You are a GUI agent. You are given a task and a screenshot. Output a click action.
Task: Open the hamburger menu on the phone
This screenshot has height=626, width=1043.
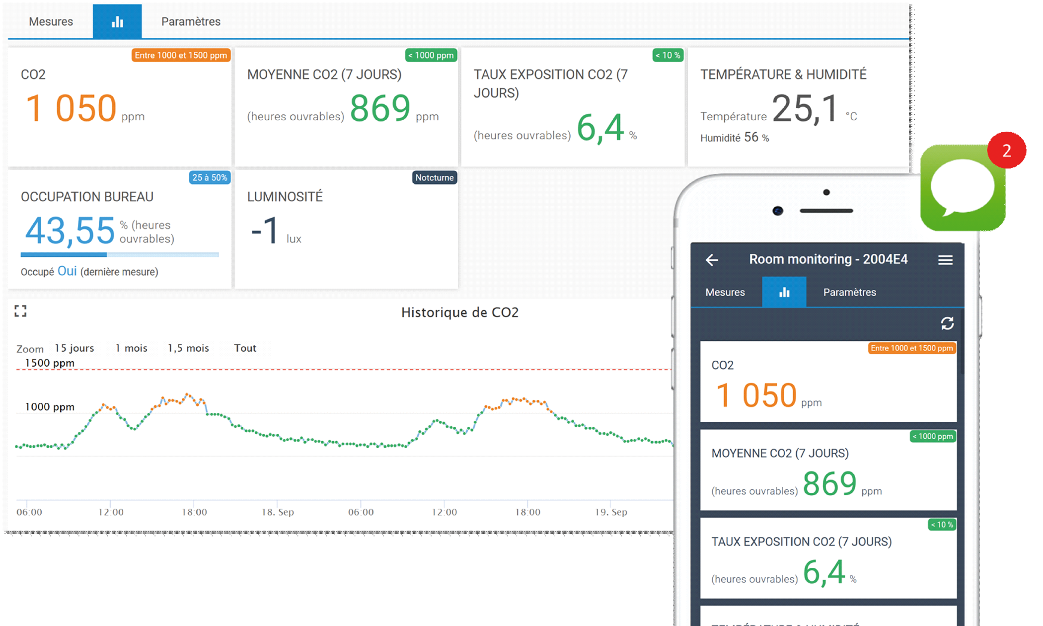pyautogui.click(x=945, y=260)
